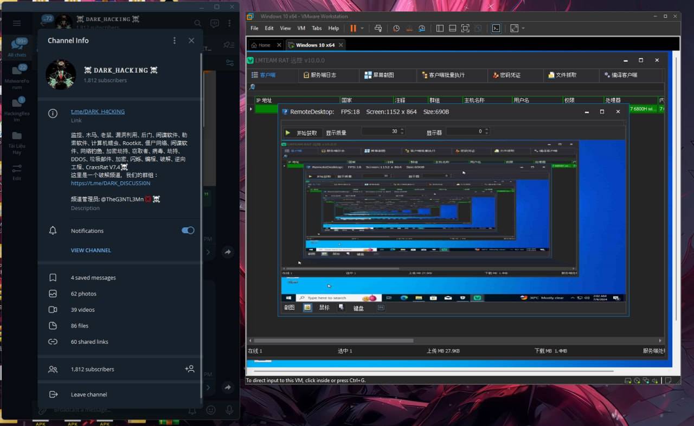Viewport: 694px width, 426px height.
Task: Open the 60 shared links section
Action: click(x=119, y=342)
